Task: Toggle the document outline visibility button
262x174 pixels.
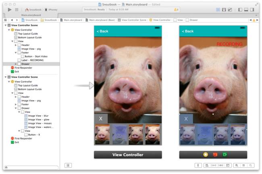Action: pyautogui.click(x=68, y=165)
